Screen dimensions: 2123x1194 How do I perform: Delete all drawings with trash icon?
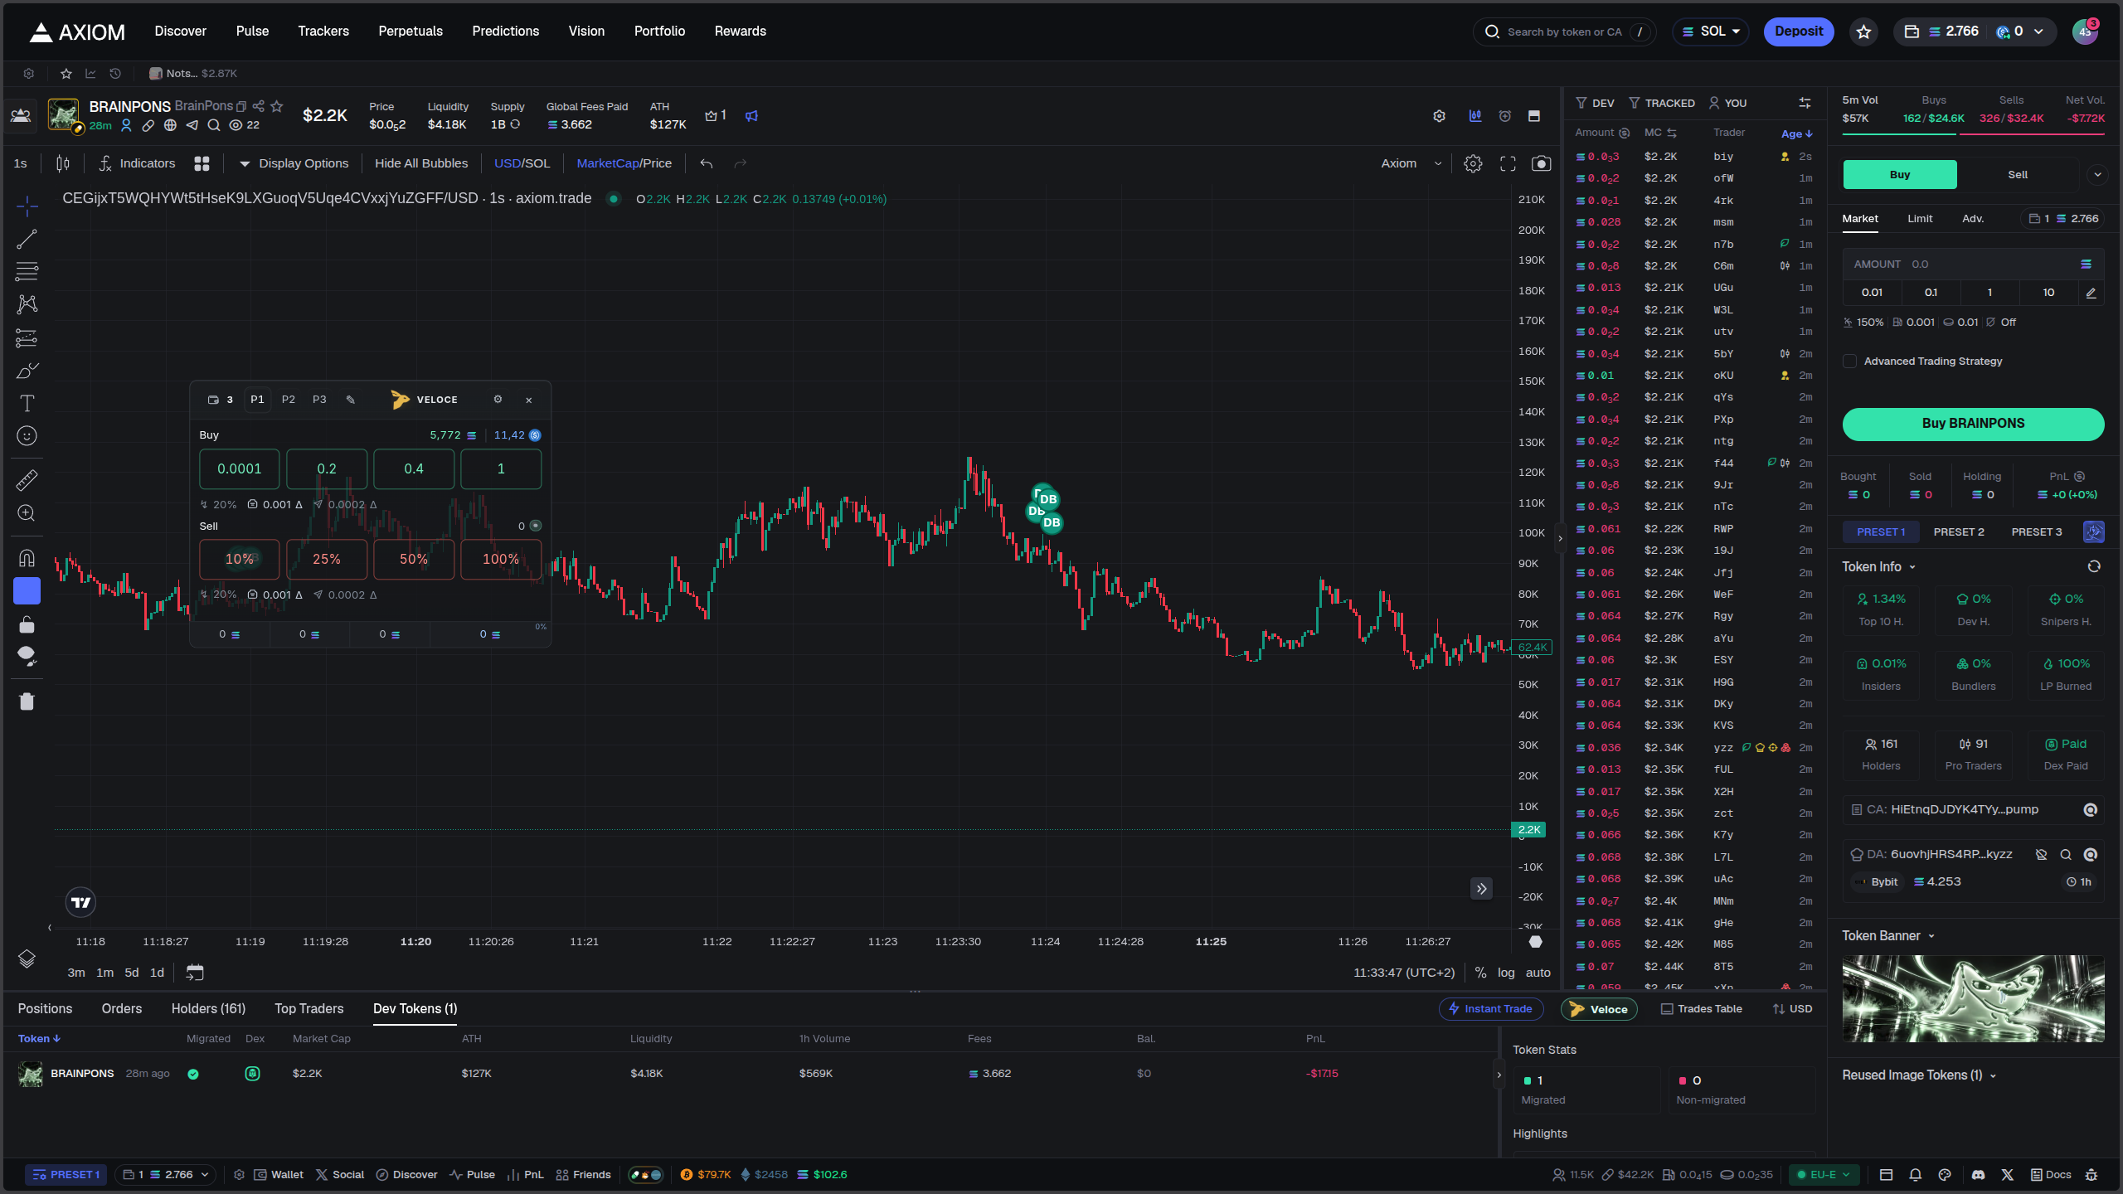[x=27, y=701]
